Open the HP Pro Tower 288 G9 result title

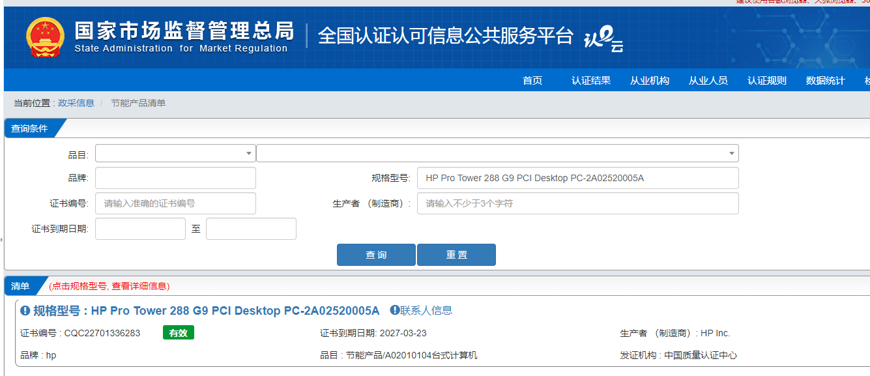click(x=206, y=311)
